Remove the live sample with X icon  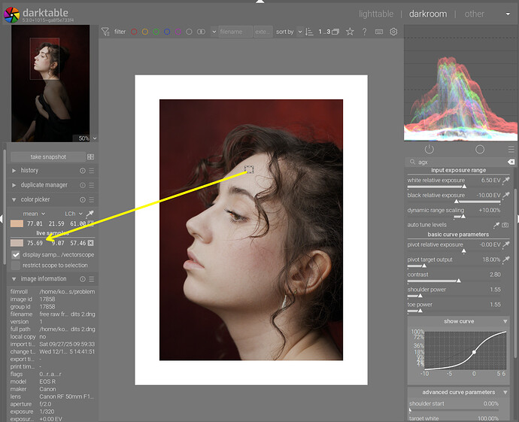pos(90,243)
